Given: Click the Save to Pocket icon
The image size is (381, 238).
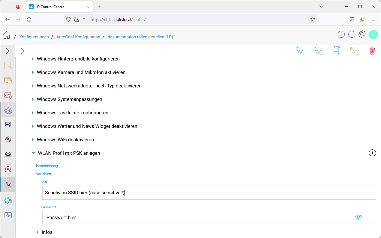Looking at the screenshot, I should pyautogui.click(x=352, y=19).
